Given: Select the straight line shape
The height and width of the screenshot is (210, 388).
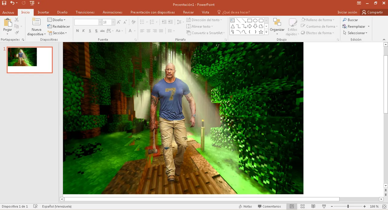Looking at the screenshot, I should click(x=238, y=21).
